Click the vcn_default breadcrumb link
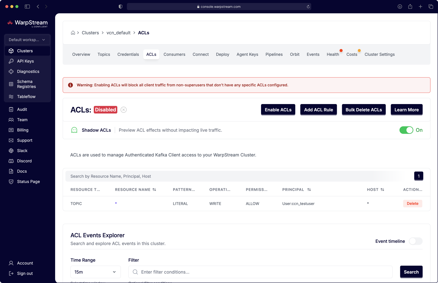This screenshot has width=438, height=283. 119,33
